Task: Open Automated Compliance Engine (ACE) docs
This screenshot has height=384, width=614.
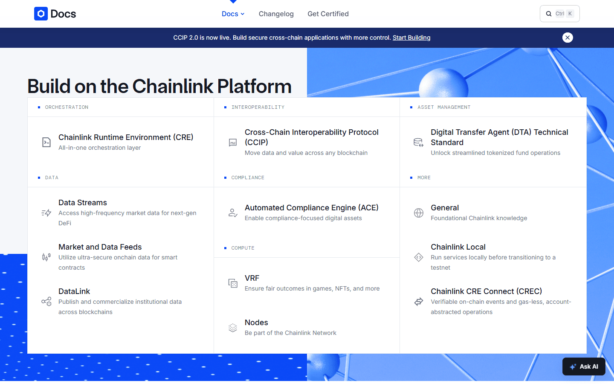Action: click(x=312, y=208)
